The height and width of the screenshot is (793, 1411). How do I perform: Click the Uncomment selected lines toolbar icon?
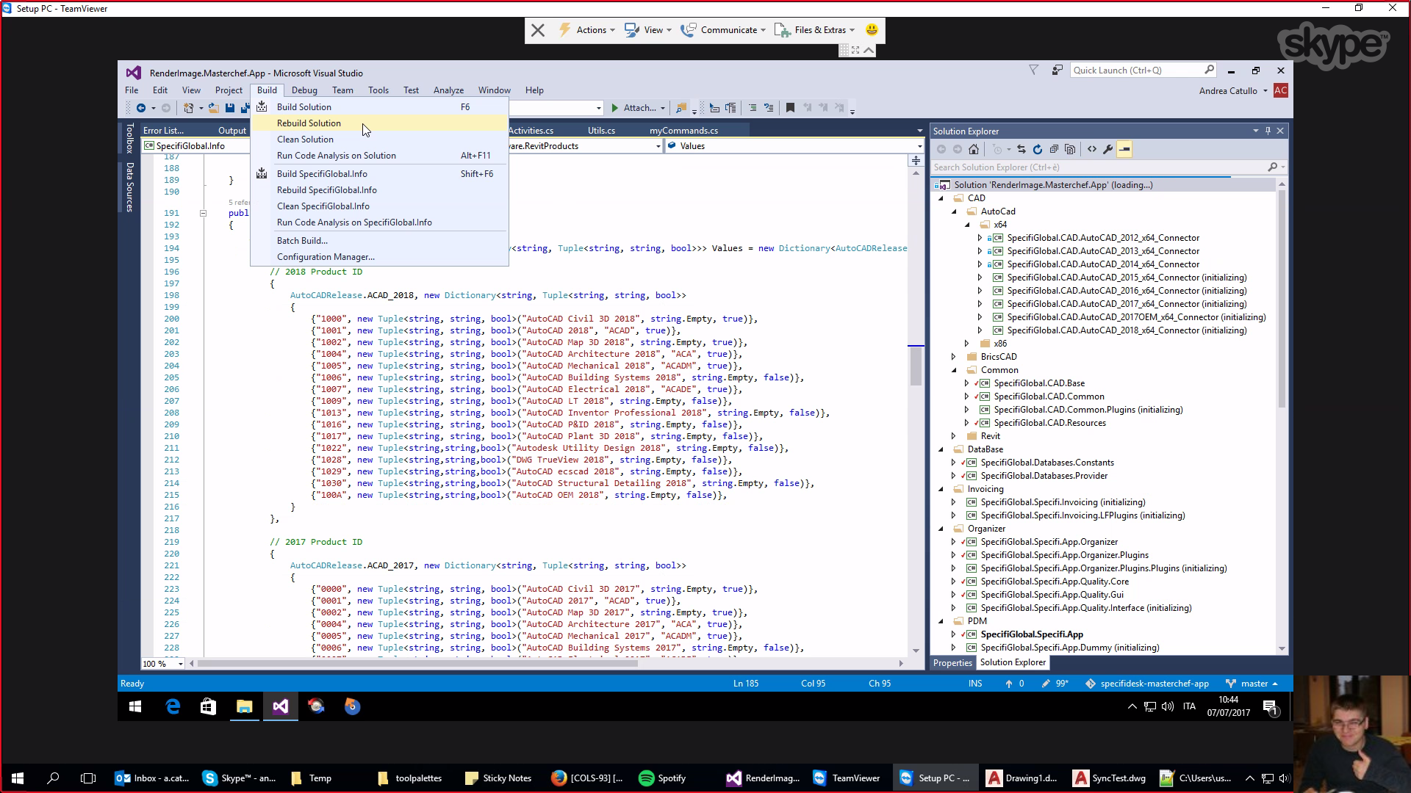[x=769, y=108]
